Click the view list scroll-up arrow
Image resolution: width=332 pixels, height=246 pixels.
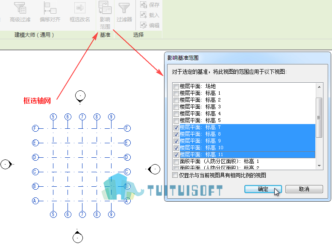(319, 87)
